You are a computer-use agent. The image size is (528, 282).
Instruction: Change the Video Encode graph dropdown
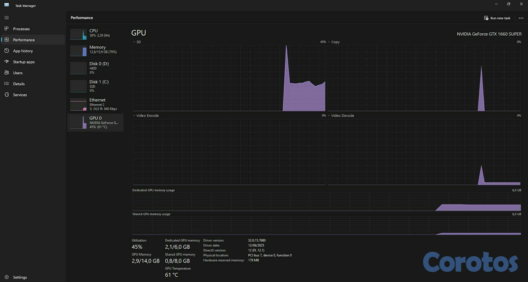[134, 115]
